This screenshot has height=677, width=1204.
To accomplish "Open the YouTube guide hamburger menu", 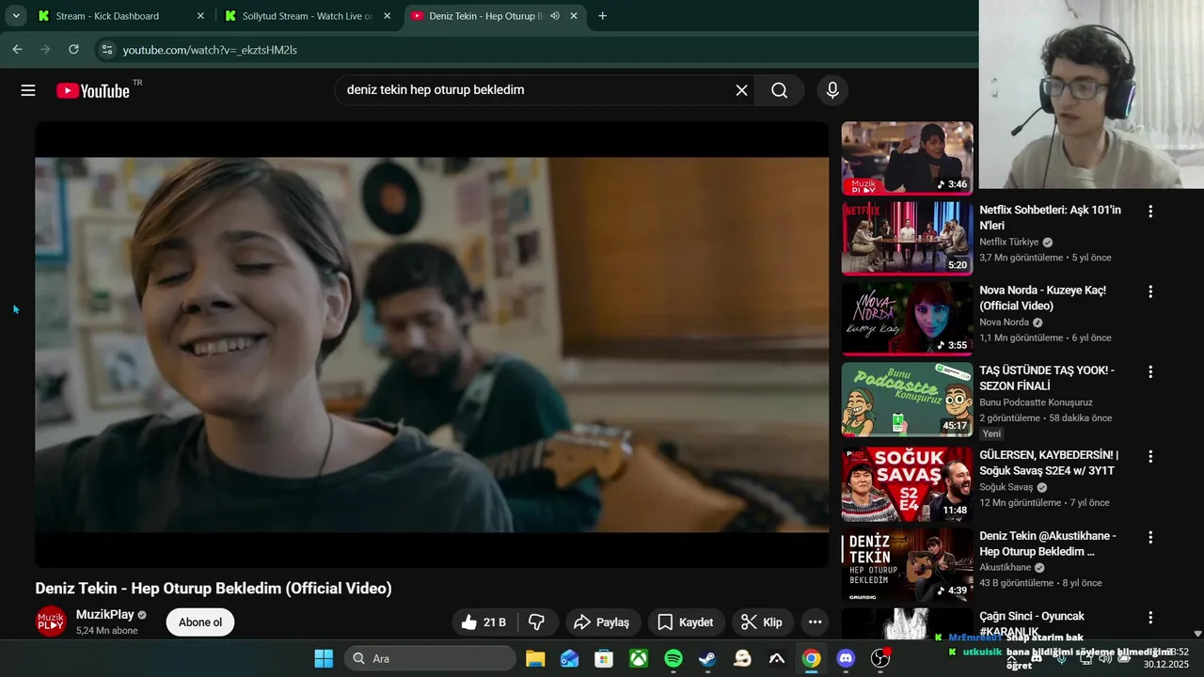I will (28, 90).
